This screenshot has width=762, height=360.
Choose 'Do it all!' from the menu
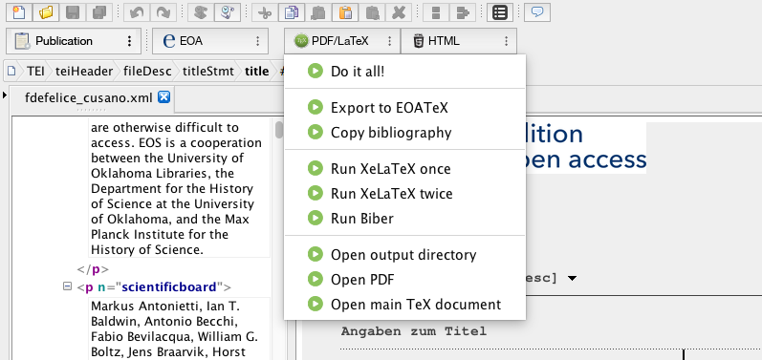click(x=404, y=72)
